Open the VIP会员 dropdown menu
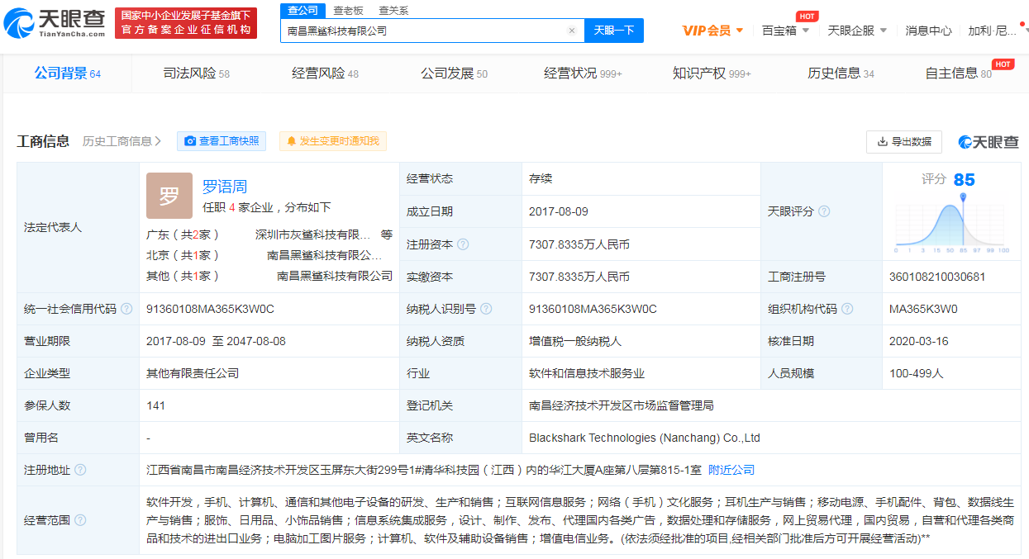 (x=712, y=31)
